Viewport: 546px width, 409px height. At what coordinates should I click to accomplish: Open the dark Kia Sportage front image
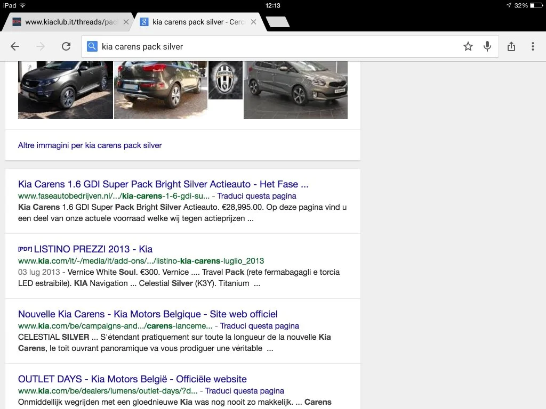pyautogui.click(x=66, y=89)
